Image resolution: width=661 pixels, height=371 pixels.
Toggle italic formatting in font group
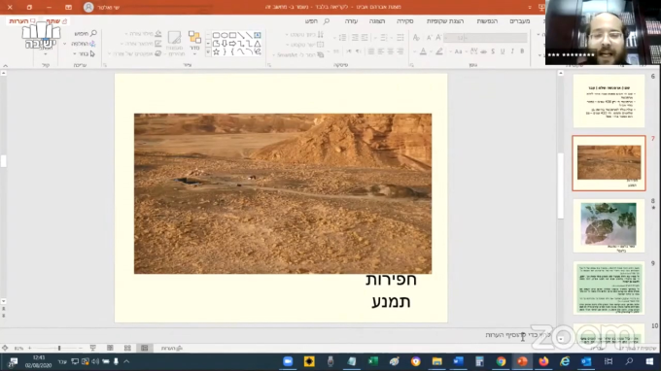(512, 51)
